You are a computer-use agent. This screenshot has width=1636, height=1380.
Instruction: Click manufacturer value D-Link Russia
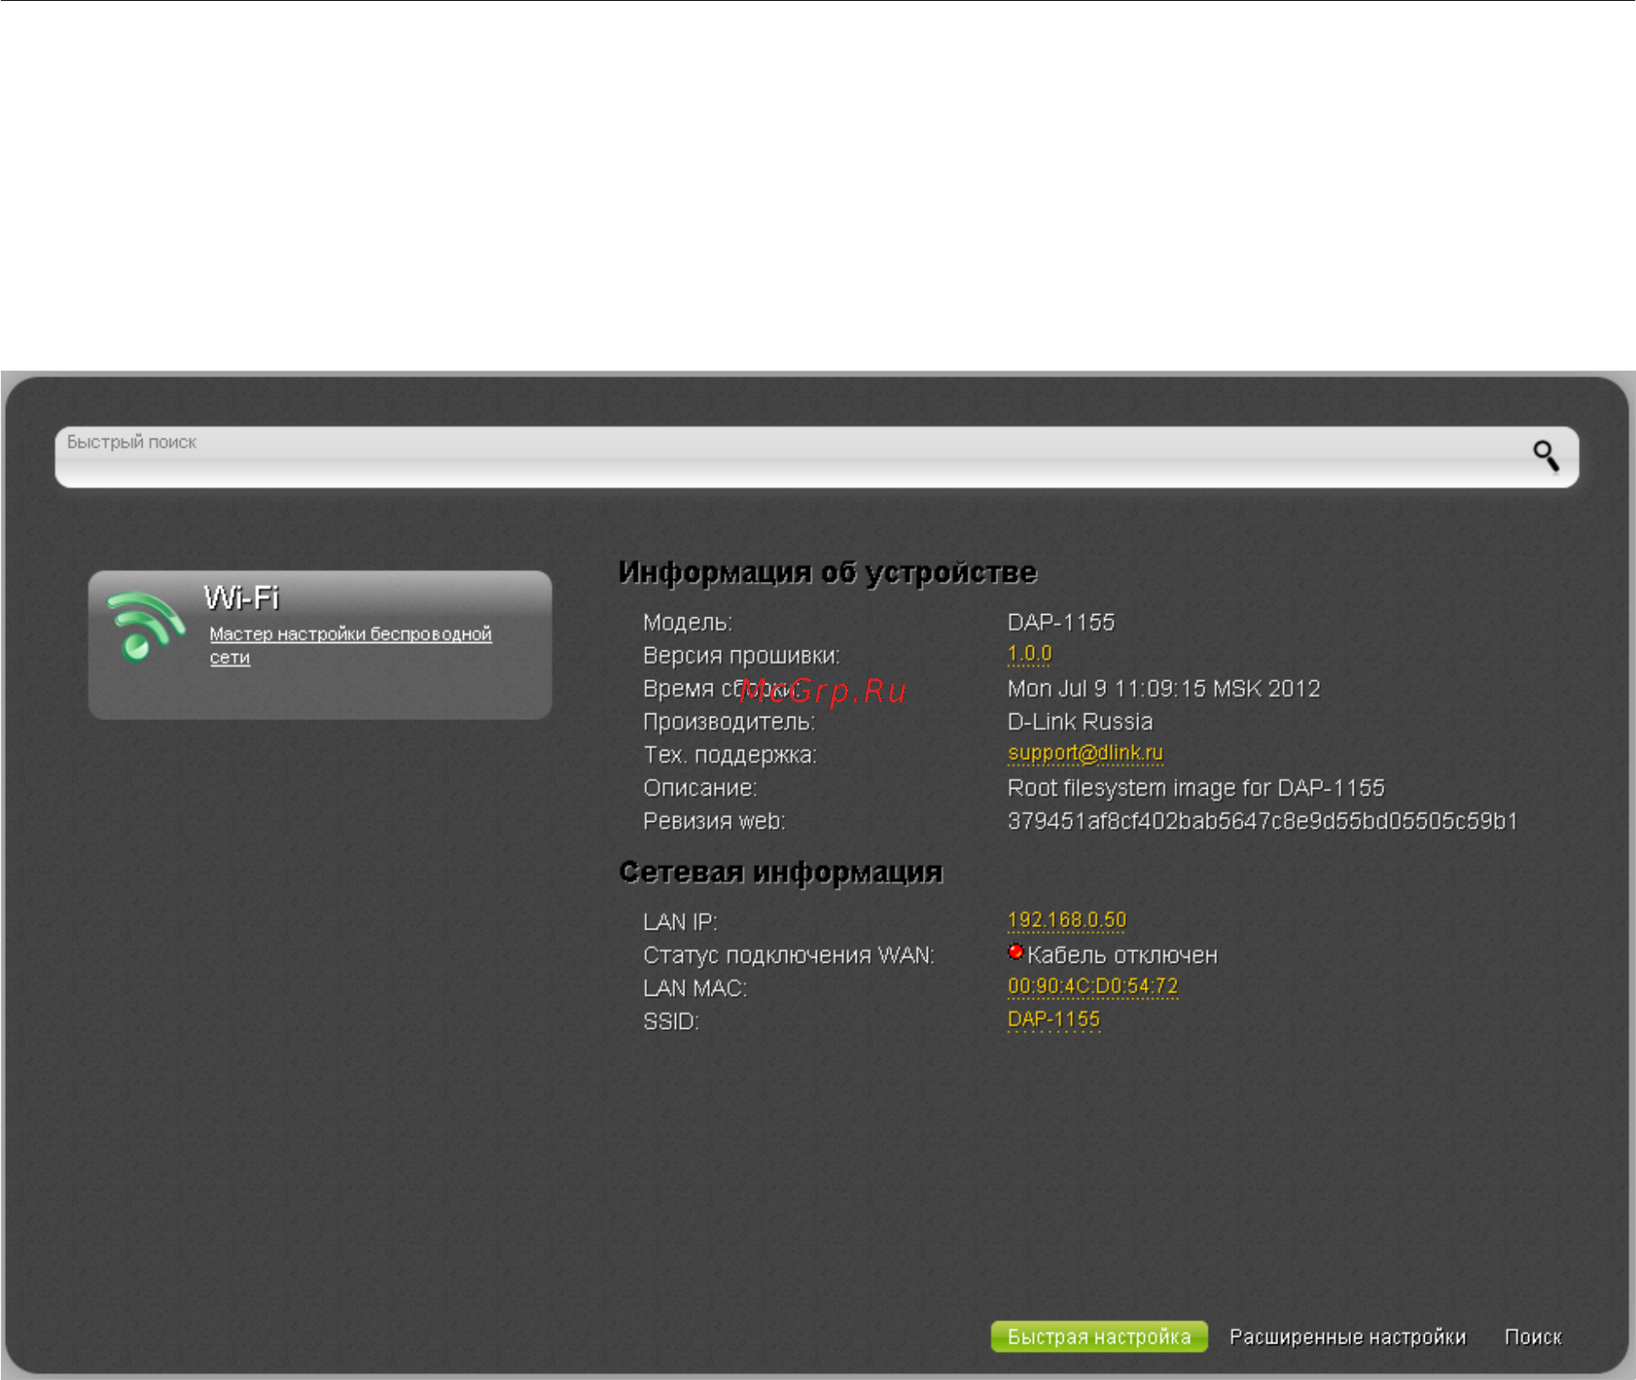[x=1080, y=722]
